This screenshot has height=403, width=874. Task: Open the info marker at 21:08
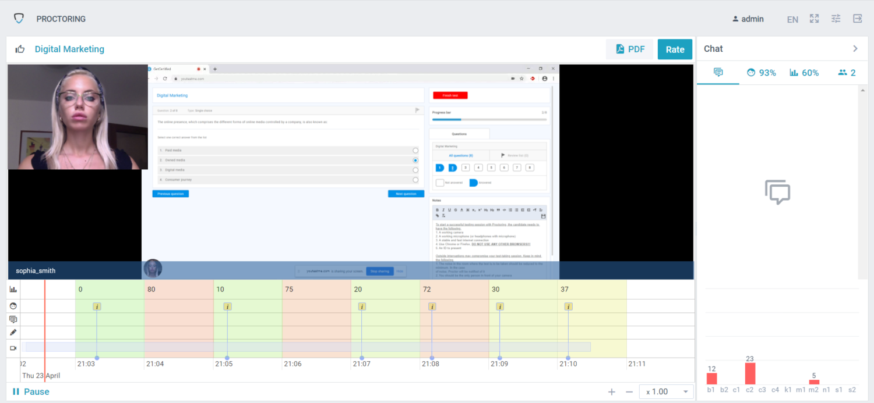432,306
